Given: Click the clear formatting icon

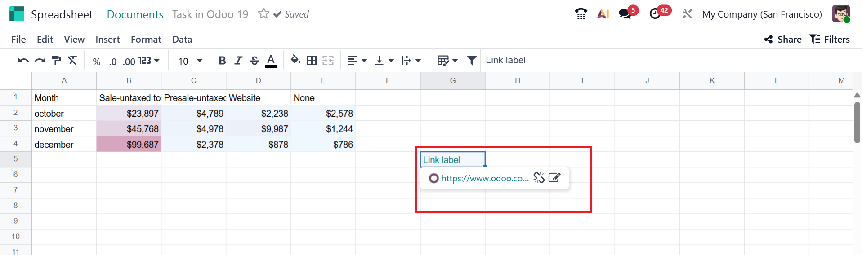Looking at the screenshot, I should pyautogui.click(x=72, y=61).
